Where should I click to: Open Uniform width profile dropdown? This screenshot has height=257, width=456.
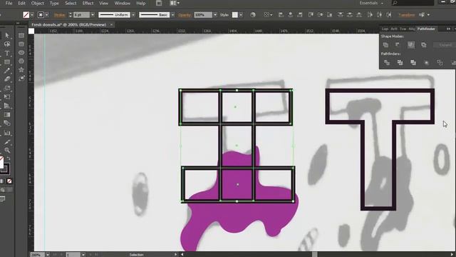click(133, 15)
